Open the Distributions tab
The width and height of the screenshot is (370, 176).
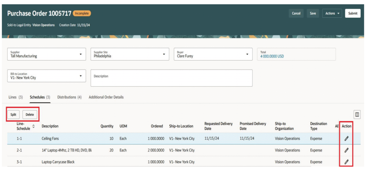[69, 97]
